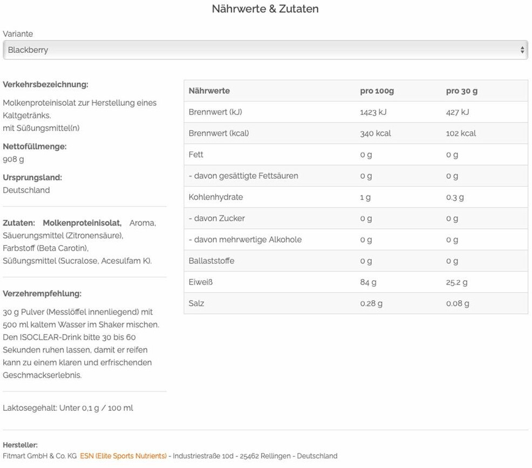Open the ESN (Elite Sports Nutrients) link
The height and width of the screenshot is (468, 532).
[x=123, y=456]
